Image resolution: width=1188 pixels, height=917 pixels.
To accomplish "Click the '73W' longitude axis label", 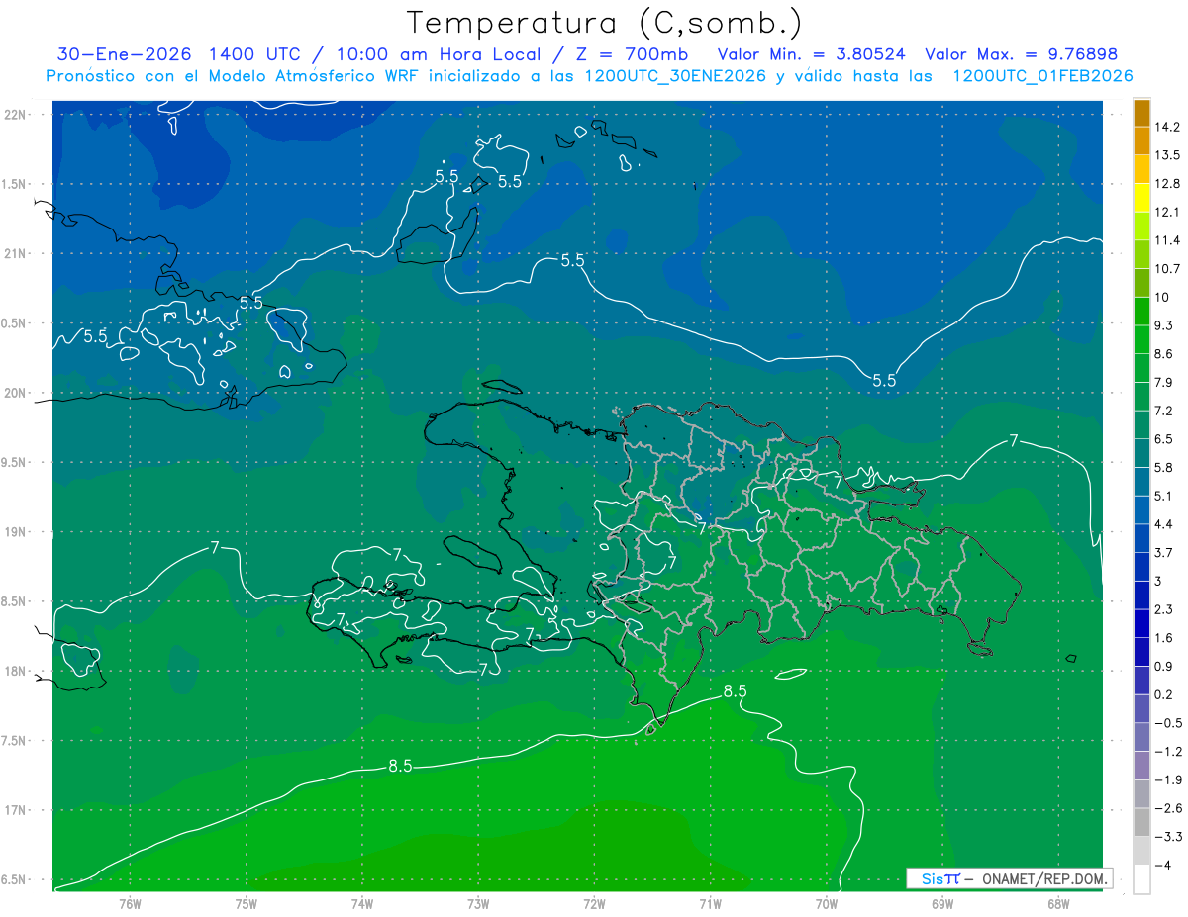I will (x=478, y=904).
